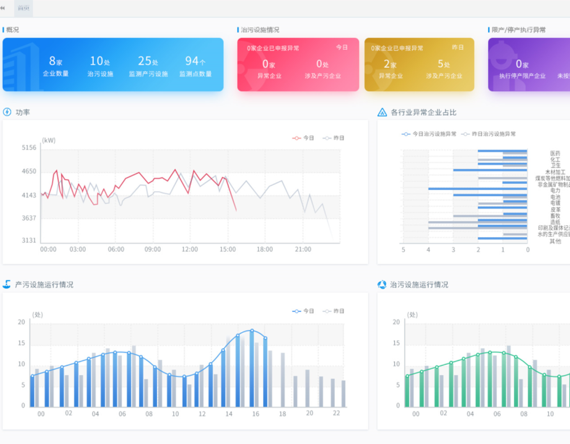Click the 15:00 label on the 功率 chart axis
This screenshot has height=444, width=570.
228,249
